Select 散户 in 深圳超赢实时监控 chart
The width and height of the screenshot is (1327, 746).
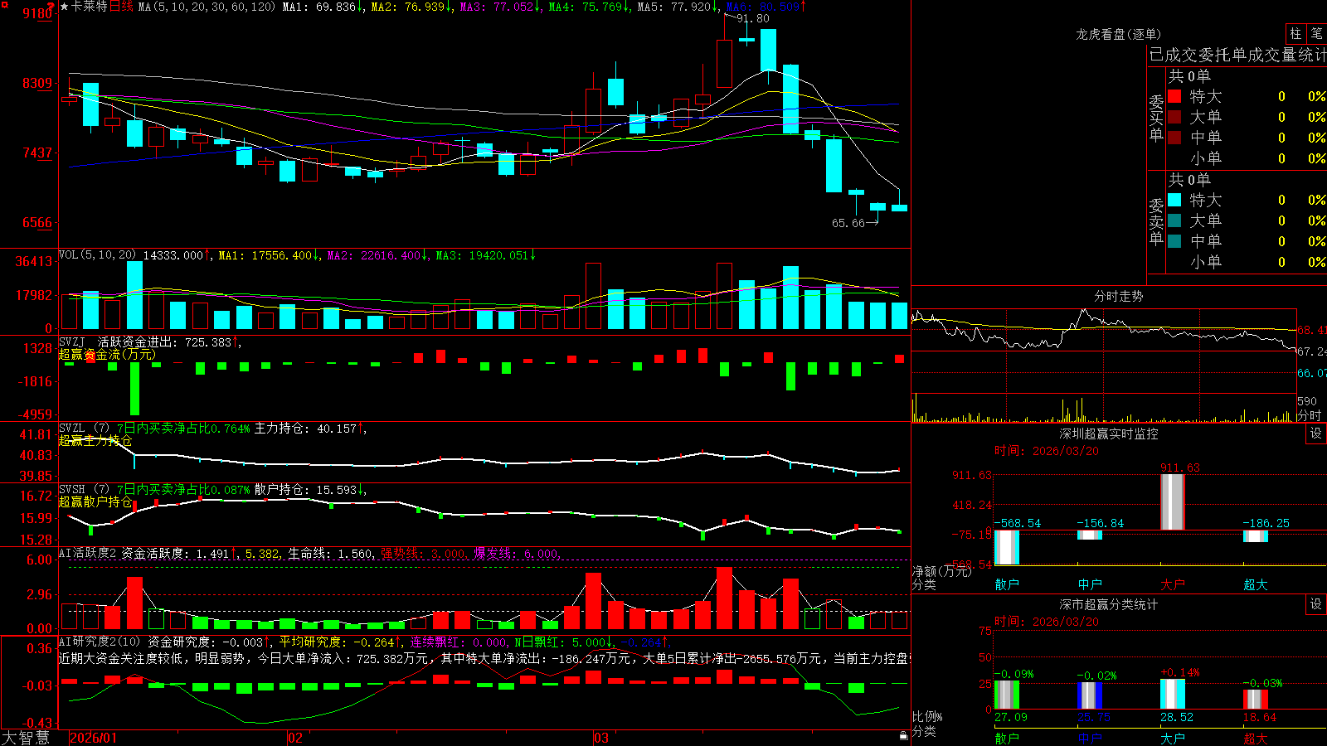(x=1007, y=584)
